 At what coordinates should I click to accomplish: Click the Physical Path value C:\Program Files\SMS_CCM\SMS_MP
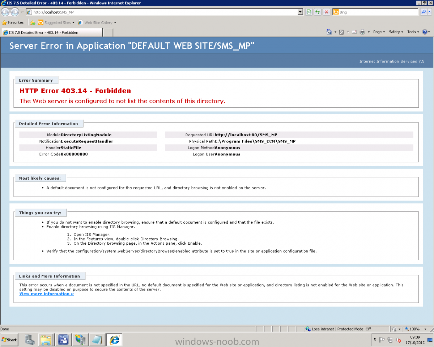point(255,141)
